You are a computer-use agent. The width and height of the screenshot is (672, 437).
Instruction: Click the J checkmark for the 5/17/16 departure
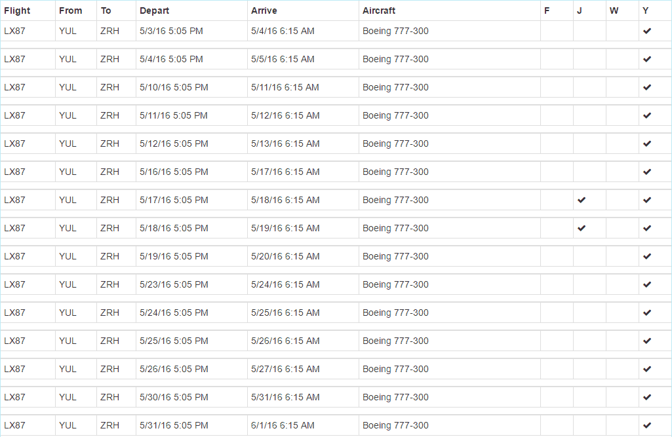pyautogui.click(x=581, y=200)
